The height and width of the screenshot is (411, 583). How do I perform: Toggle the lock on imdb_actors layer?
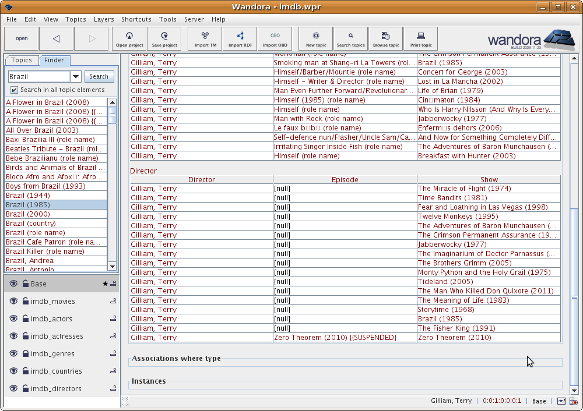25,319
